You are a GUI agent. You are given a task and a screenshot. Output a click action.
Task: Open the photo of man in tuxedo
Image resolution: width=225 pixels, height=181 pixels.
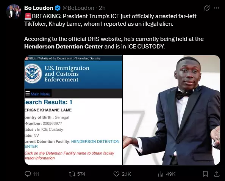[172, 110]
